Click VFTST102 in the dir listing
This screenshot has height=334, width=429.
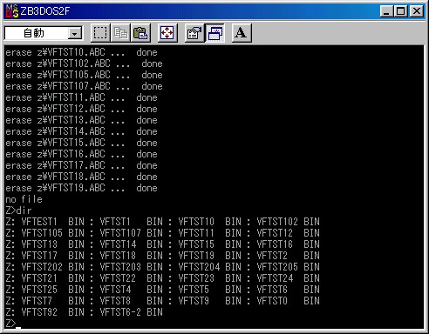pyautogui.click(x=277, y=222)
